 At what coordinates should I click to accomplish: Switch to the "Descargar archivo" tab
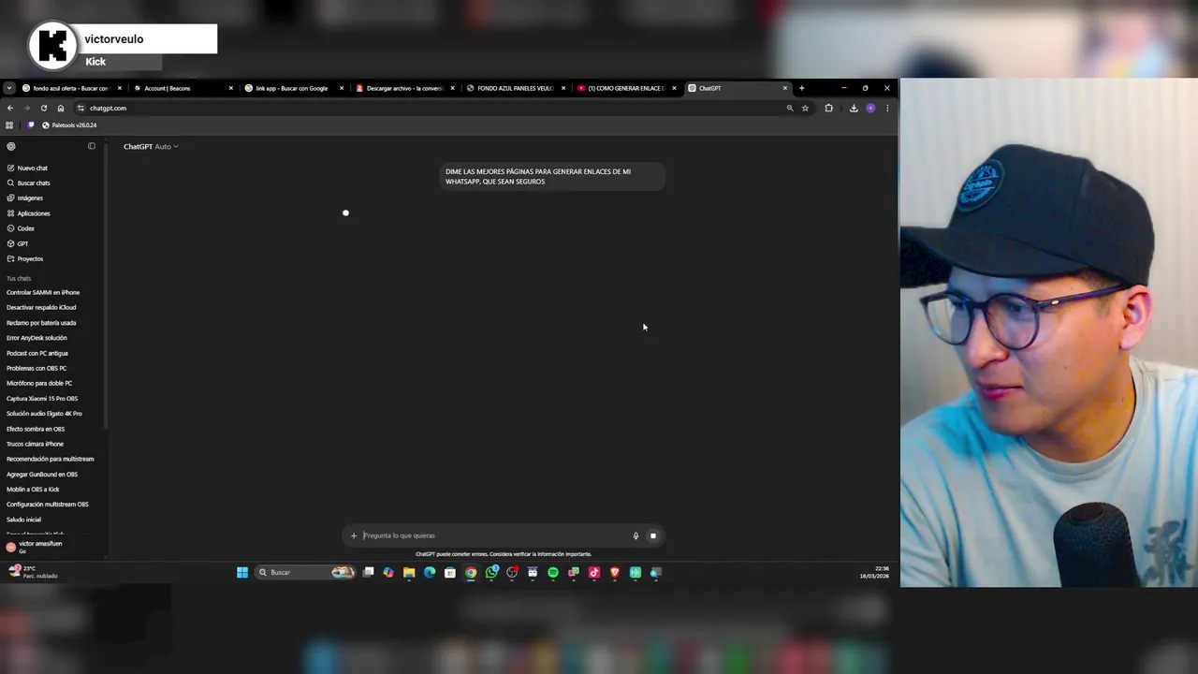pyautogui.click(x=404, y=88)
